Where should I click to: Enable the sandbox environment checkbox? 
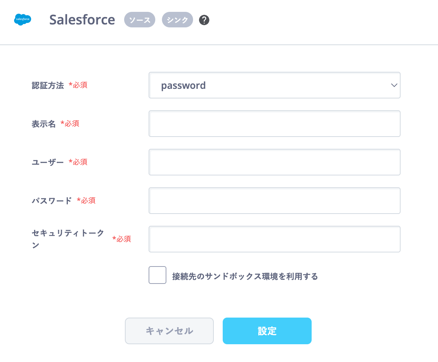[157, 275]
